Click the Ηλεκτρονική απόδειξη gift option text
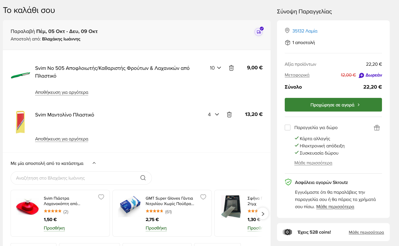Screen dimensions: 399x246 coord(322,146)
